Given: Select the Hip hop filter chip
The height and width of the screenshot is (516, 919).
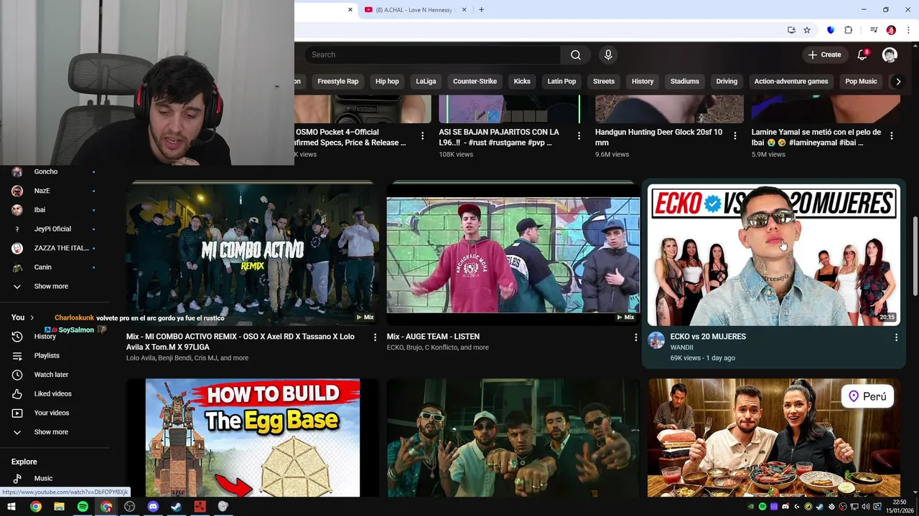Looking at the screenshot, I should pos(387,81).
